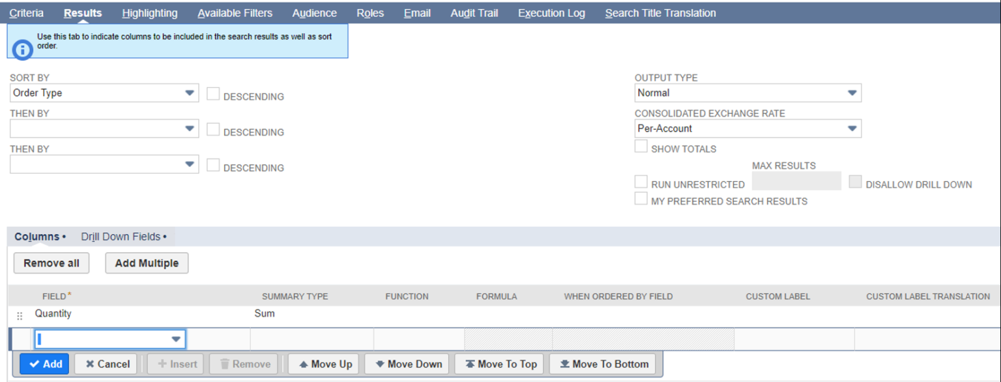Open the Roles tab

370,13
